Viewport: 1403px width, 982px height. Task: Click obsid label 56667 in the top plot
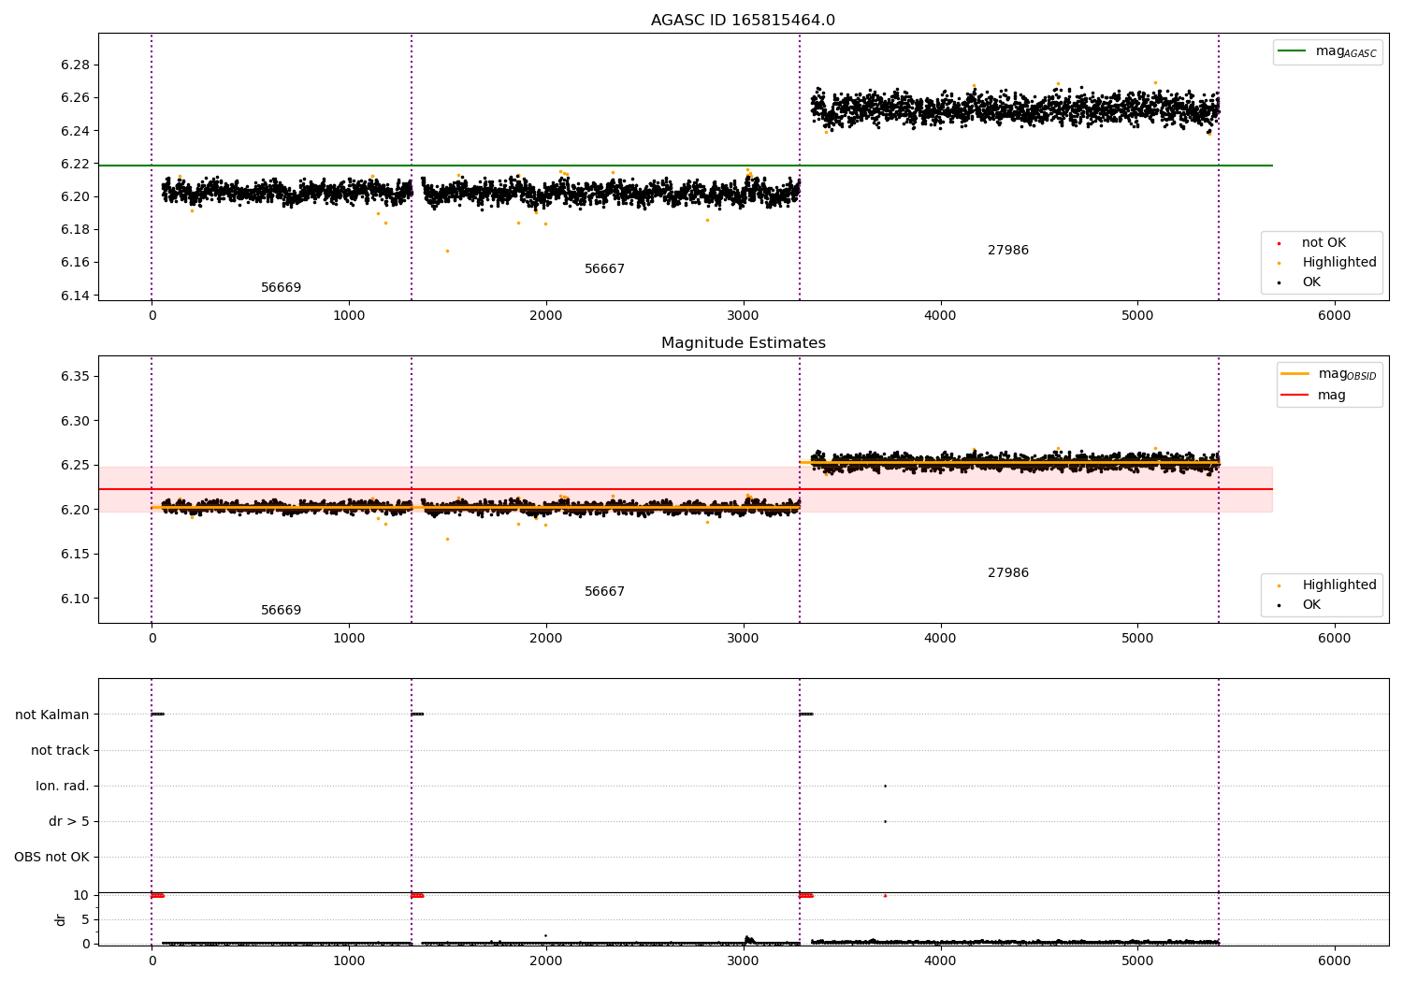point(604,269)
